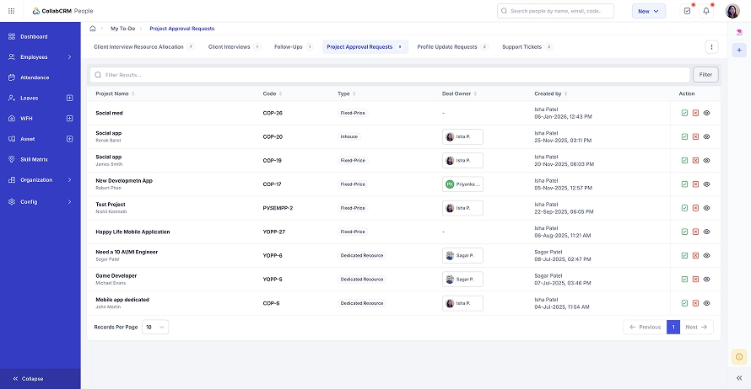Screen dimensions: 751x389
Task: Click the Filter button
Action: 705,75
